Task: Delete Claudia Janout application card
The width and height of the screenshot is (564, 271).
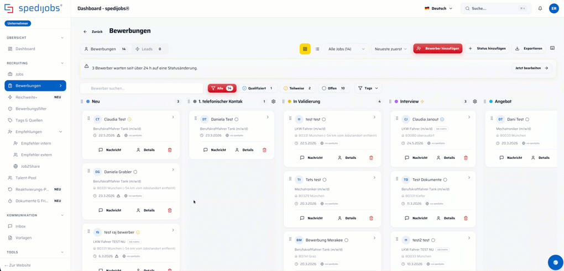Action: coord(466,157)
